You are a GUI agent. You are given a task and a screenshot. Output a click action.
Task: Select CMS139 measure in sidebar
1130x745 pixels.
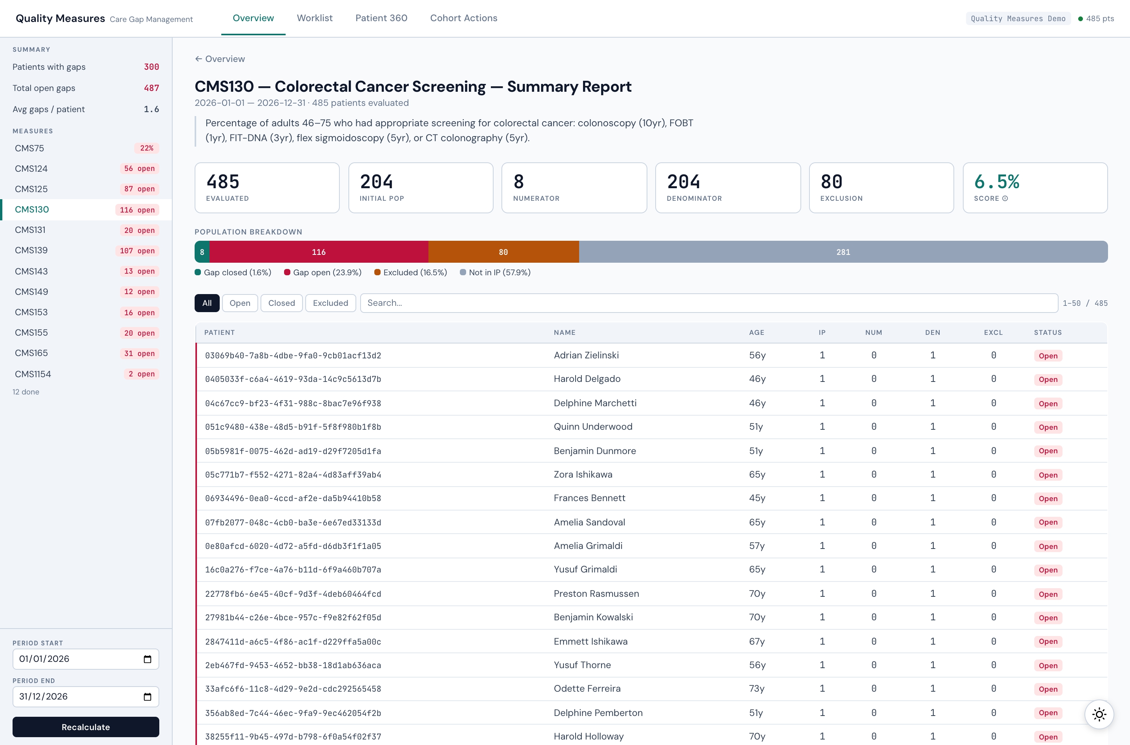pos(86,251)
